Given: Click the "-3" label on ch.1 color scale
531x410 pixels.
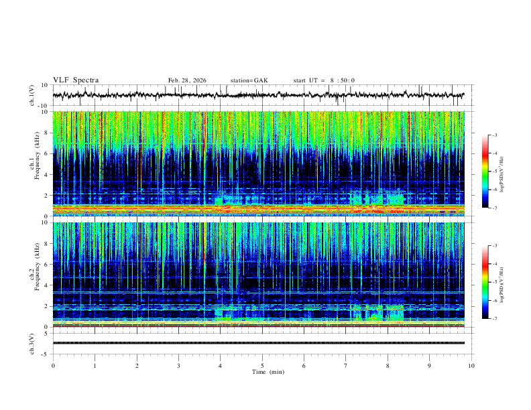Looking at the screenshot, I should coord(495,135).
